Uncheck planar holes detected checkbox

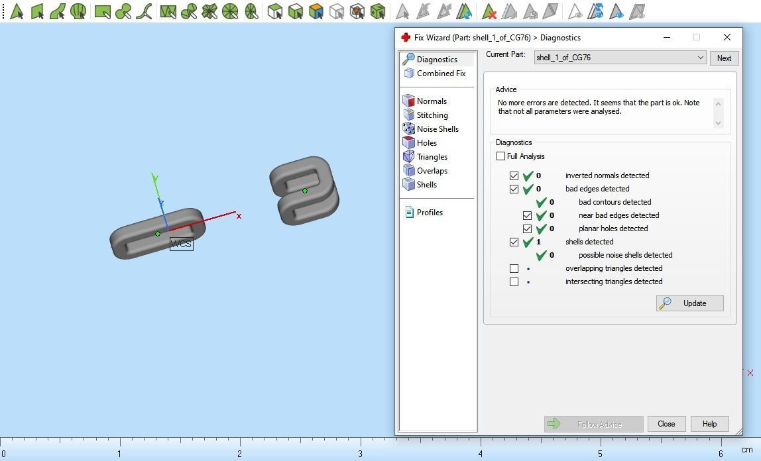click(527, 229)
